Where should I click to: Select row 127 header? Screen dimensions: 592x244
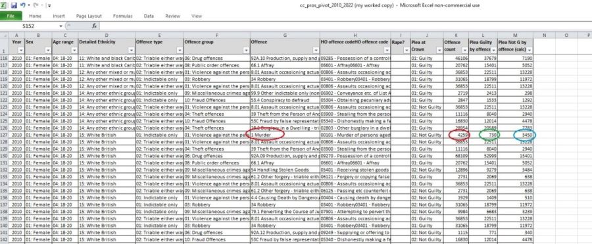pos(5,135)
